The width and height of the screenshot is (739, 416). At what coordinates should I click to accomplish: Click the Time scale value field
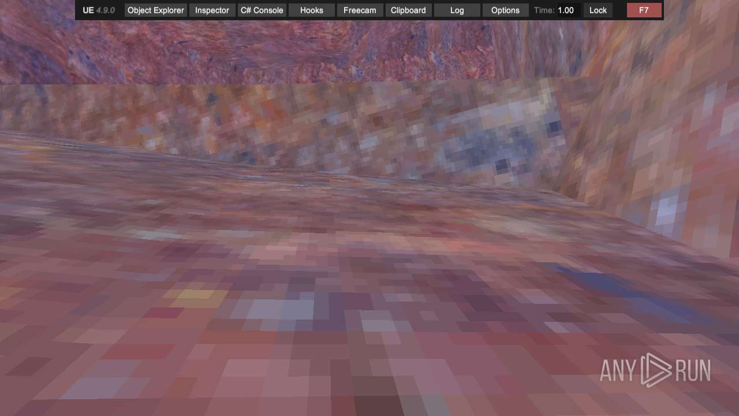(x=568, y=10)
